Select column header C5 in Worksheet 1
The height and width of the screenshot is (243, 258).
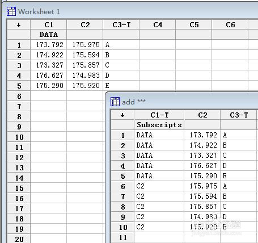194,24
